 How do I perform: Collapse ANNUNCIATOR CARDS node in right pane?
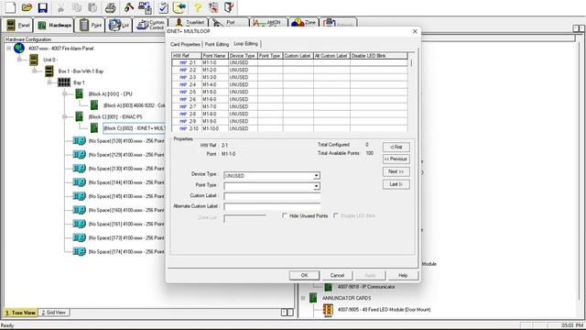coord(303,298)
